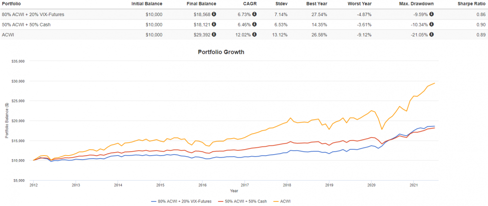Click the Portfolio Growth chart title

[221, 52]
